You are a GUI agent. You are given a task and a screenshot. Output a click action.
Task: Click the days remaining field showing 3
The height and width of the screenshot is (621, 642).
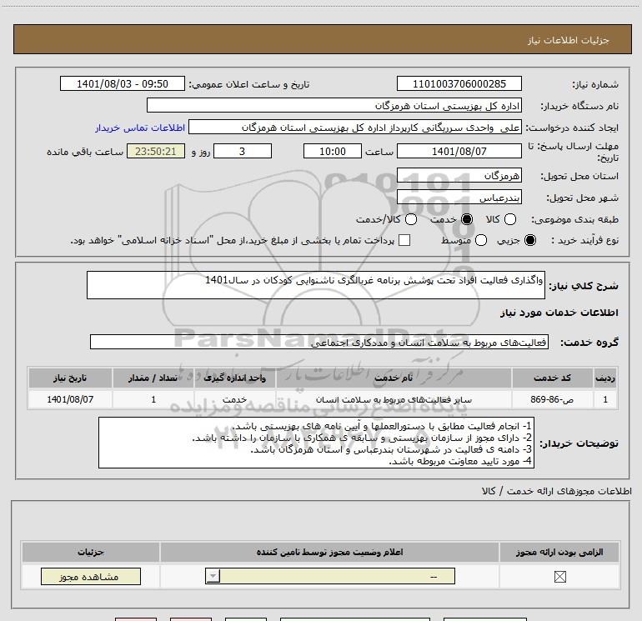point(243,151)
